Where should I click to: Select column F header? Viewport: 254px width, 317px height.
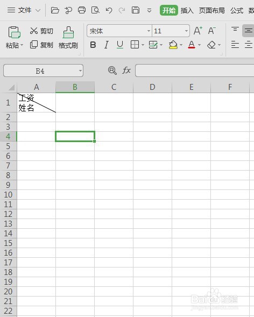[230, 87]
